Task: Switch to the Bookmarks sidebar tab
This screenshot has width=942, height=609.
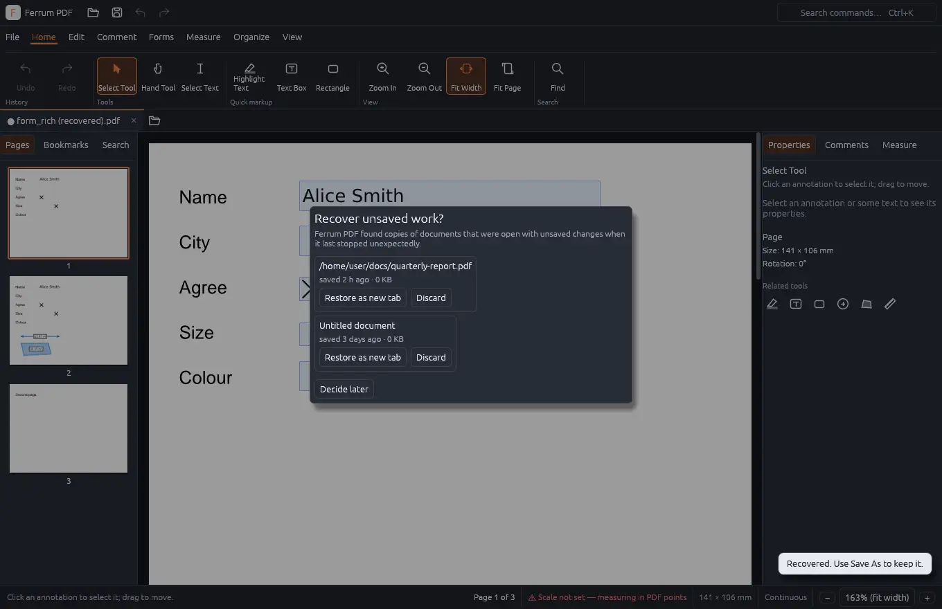Action: pos(66,145)
